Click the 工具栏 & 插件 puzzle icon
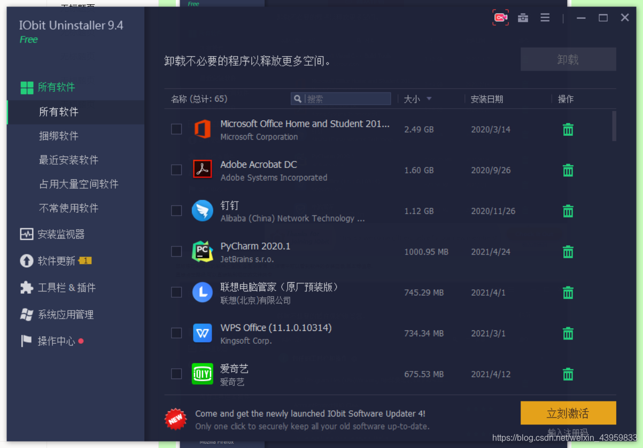 tap(27, 288)
